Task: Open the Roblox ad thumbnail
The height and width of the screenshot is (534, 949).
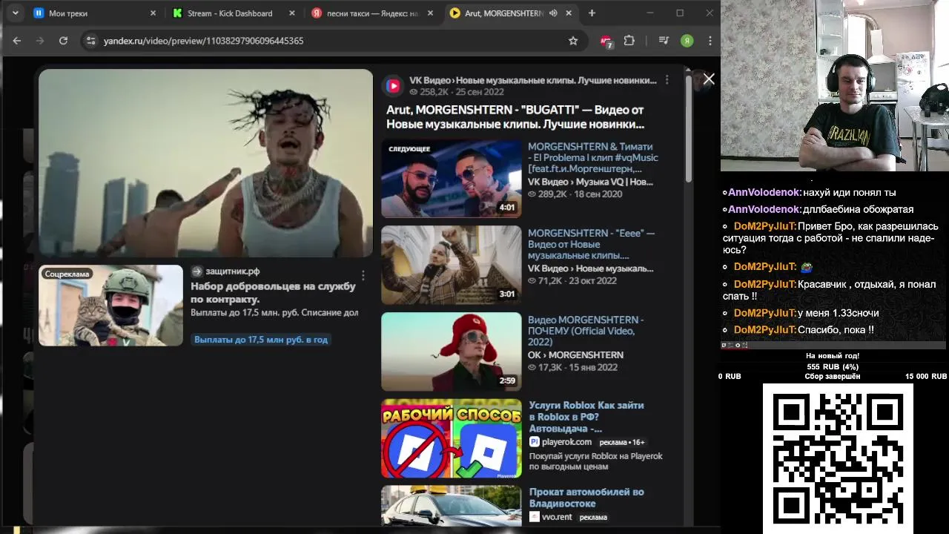Action: click(x=451, y=438)
